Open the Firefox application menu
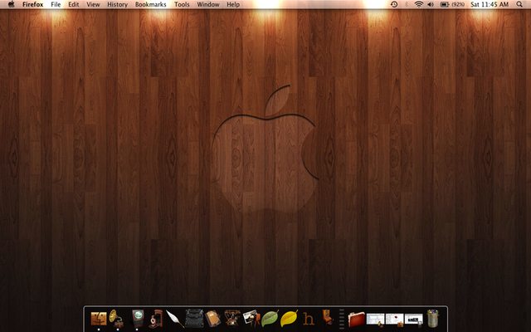The image size is (531, 332). point(33,4)
